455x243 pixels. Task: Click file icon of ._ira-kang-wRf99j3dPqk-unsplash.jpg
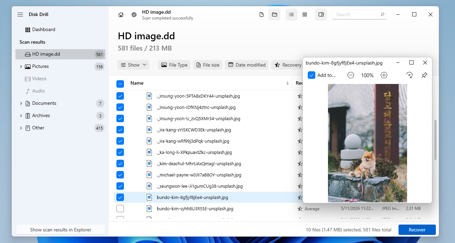pos(149,141)
